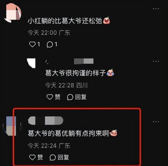Tap the blurred username above 葛大爷很拘谨的样子
Screen dimensions: 168x166
[x=69, y=61]
